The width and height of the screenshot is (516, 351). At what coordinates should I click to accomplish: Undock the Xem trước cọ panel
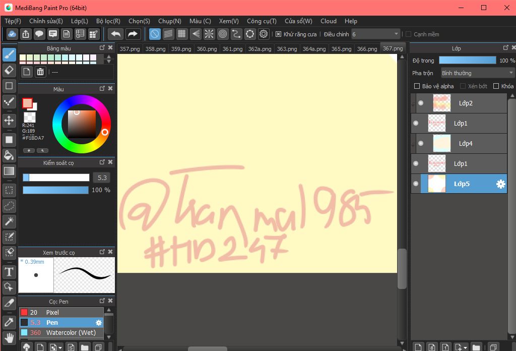click(102, 252)
